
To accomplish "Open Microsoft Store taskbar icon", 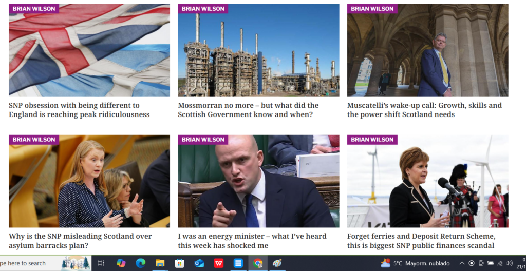I will pyautogui.click(x=179, y=263).
